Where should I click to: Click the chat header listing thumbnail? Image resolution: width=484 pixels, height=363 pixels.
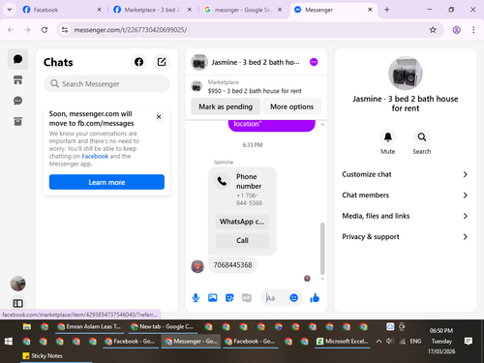(199, 62)
